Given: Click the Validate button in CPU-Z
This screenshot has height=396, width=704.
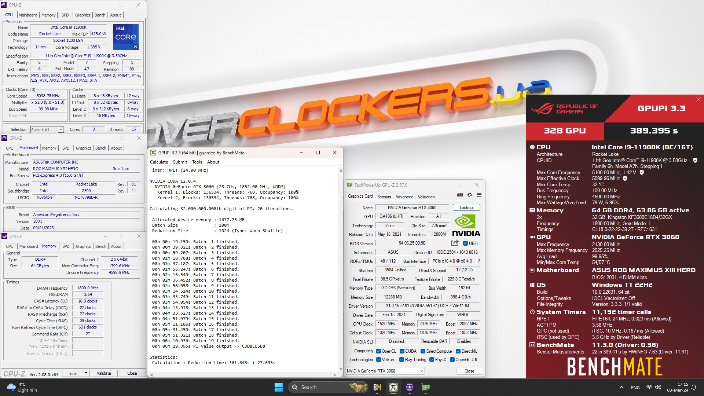Looking at the screenshot, I should [104, 373].
